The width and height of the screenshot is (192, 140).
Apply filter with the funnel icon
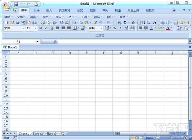(154, 22)
